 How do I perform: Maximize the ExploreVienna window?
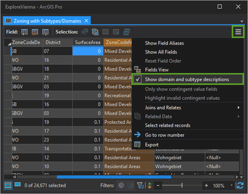coord(219,7)
